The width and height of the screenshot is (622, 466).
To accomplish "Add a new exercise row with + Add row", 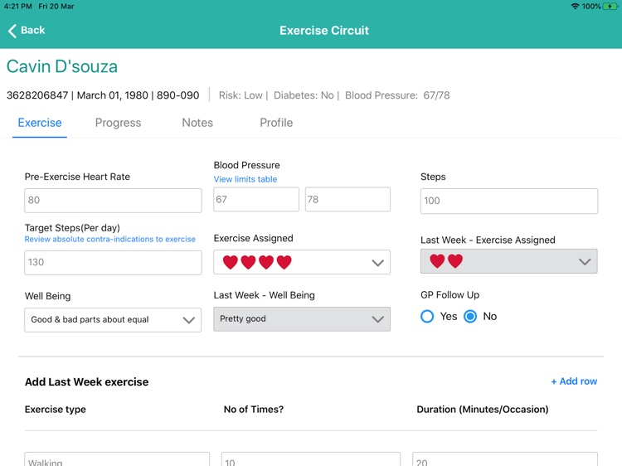I will pyautogui.click(x=574, y=381).
